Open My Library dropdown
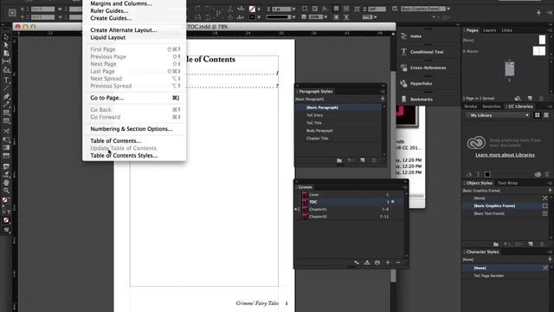The width and height of the screenshot is (554, 312). pos(498,115)
